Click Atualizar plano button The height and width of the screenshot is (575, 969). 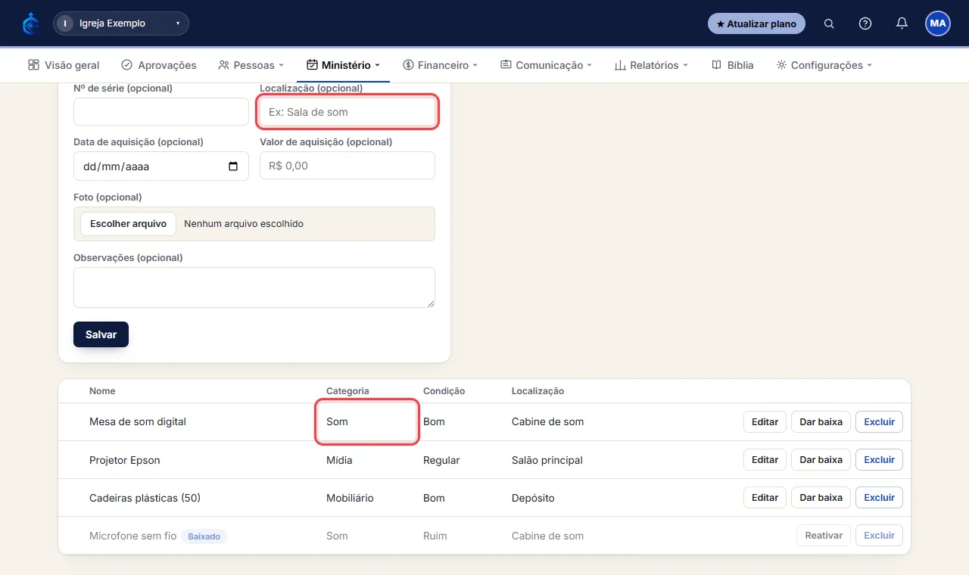click(756, 23)
